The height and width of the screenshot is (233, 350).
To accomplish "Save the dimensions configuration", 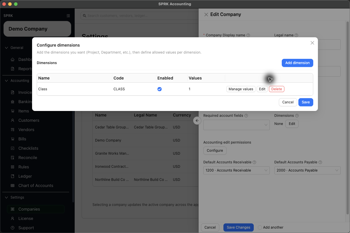I will click(x=306, y=102).
